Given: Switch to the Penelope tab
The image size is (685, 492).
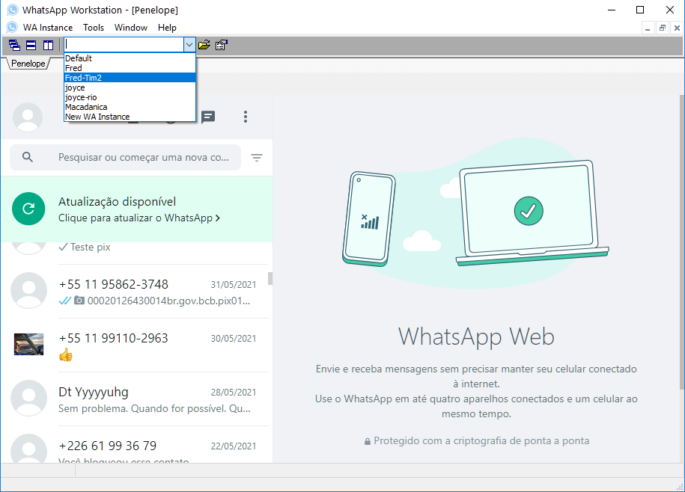Looking at the screenshot, I should pyautogui.click(x=28, y=64).
